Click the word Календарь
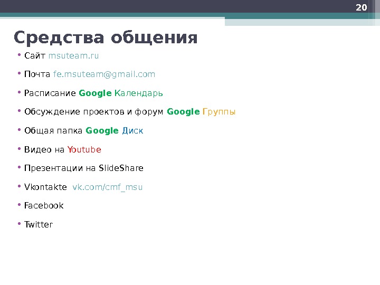 [139, 93]
